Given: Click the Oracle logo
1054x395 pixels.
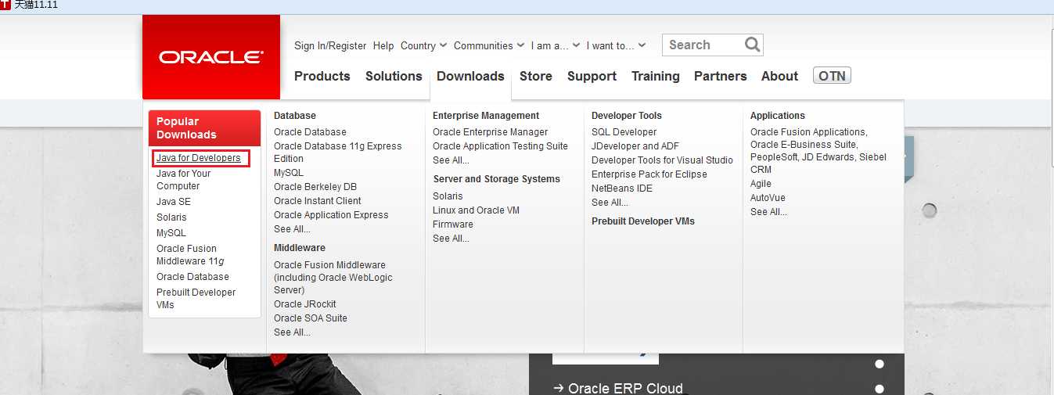Looking at the screenshot, I should (211, 57).
